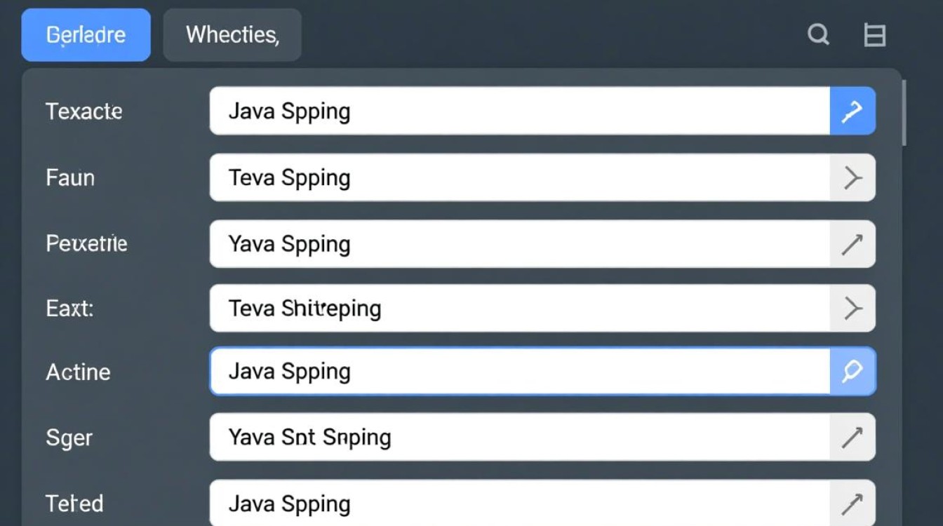This screenshot has width=943, height=526.
Task: Focus the Sger field with Yava Snt Snping
Action: pyautogui.click(x=519, y=438)
